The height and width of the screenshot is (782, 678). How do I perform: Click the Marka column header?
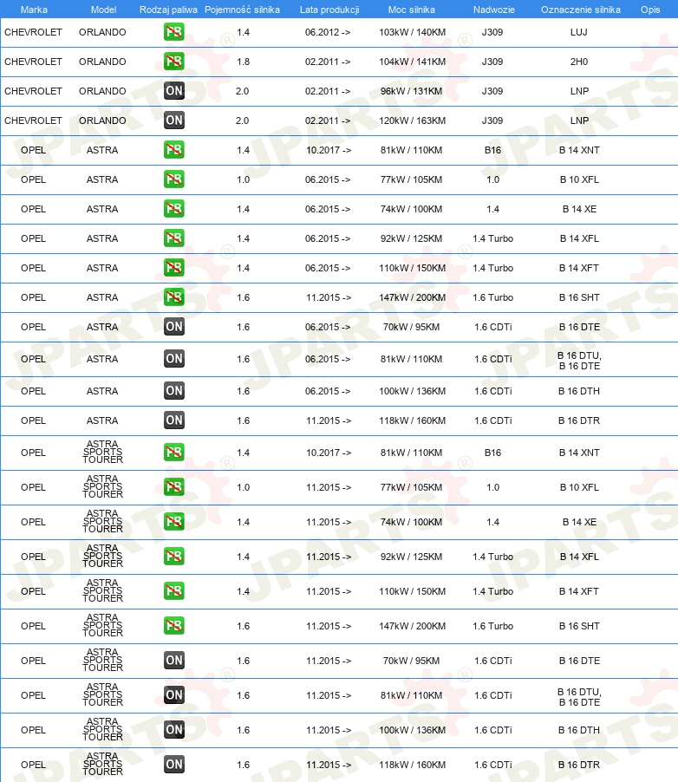pos(34,10)
